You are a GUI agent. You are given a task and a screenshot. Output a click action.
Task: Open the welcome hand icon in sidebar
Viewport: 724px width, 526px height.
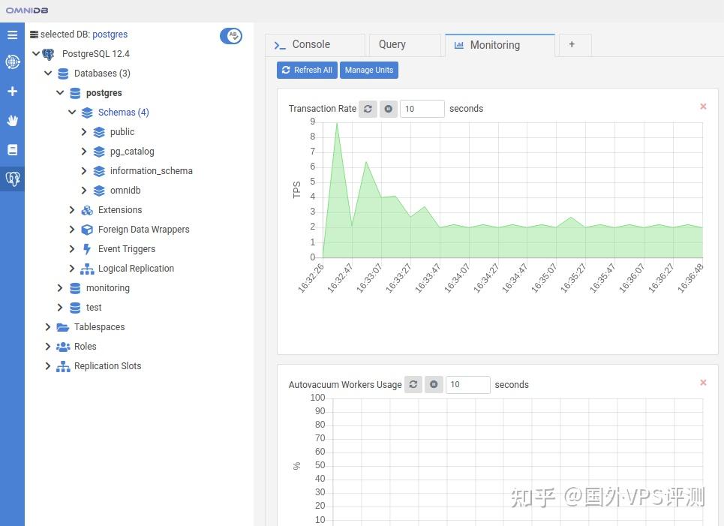[x=12, y=120]
